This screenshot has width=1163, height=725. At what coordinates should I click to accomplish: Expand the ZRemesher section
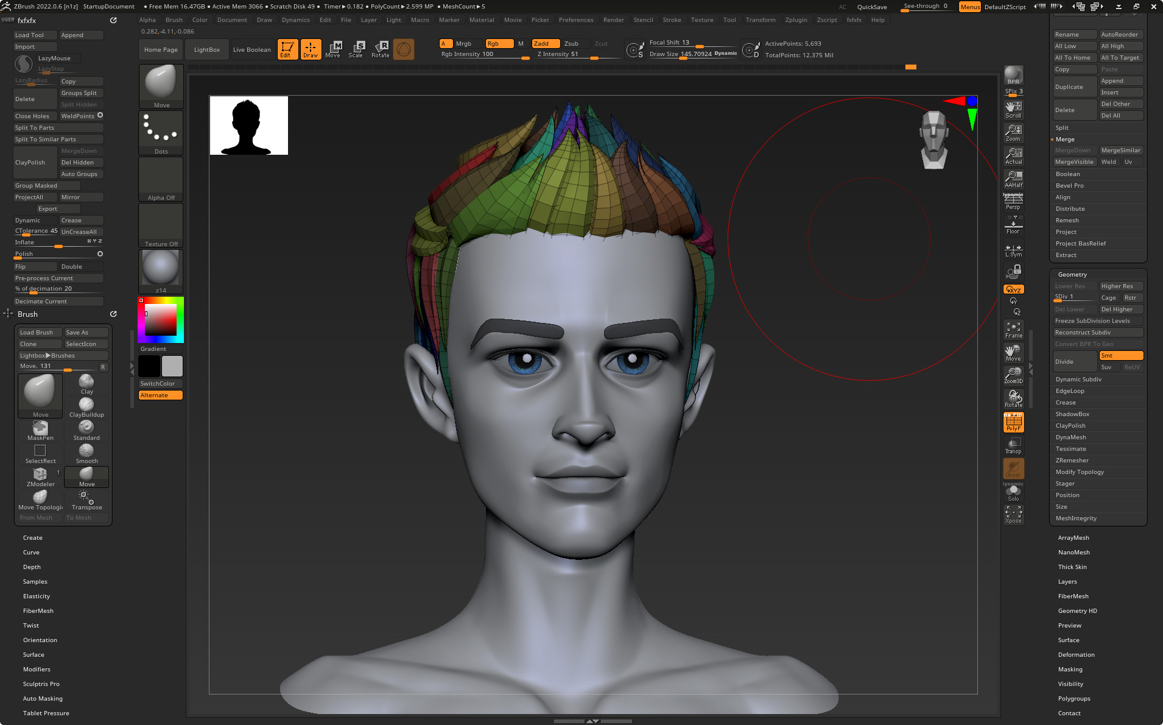tap(1072, 461)
